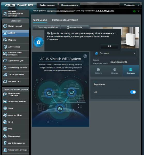Screen dimensions: 144x155
Task: Click the Бездротове з'єднання icon
Action: (5, 94)
